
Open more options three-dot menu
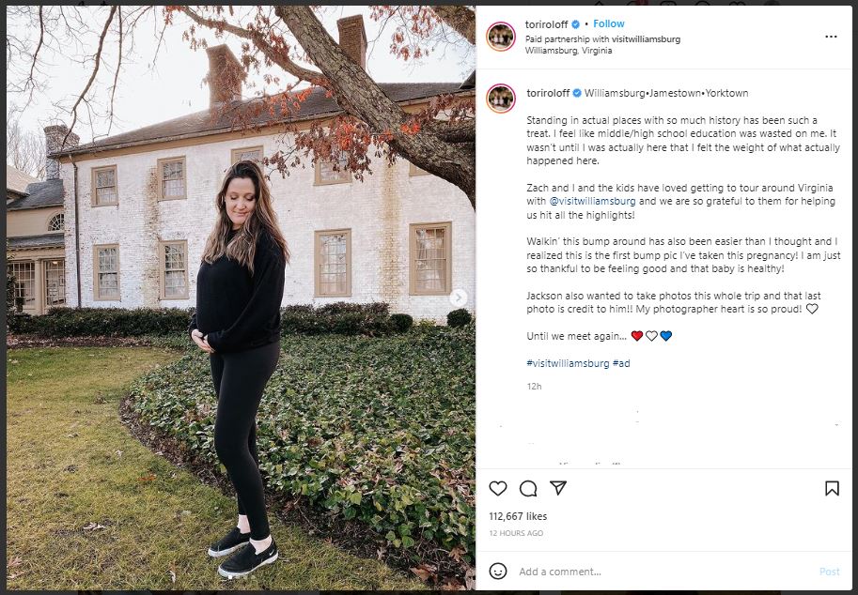point(831,37)
